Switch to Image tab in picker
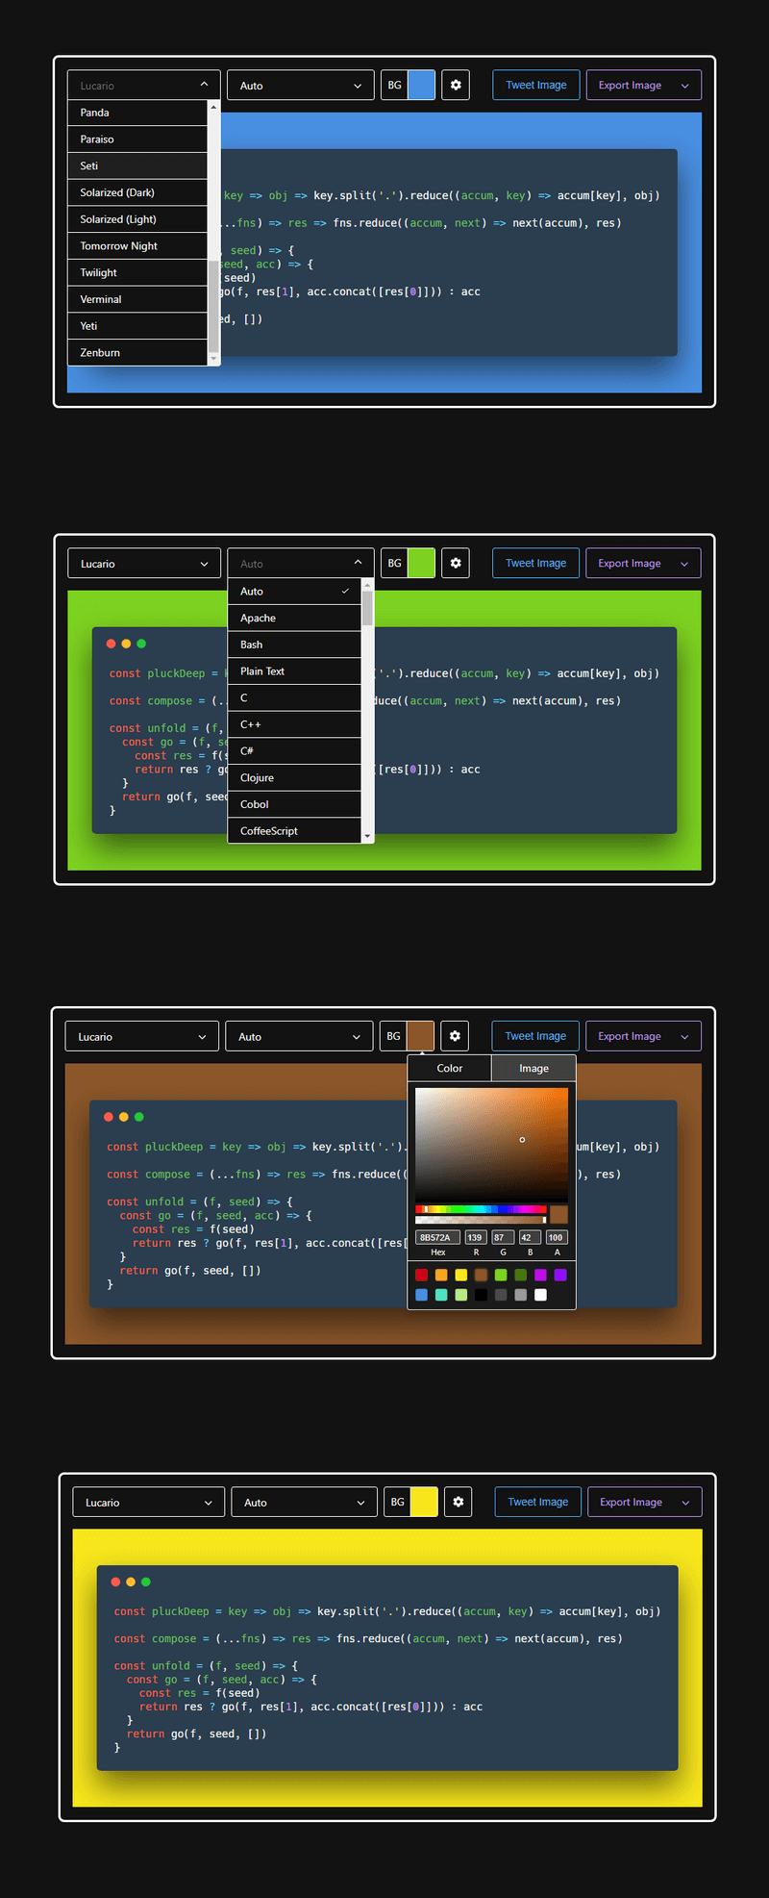This screenshot has height=1898, width=769. pyautogui.click(x=533, y=1068)
